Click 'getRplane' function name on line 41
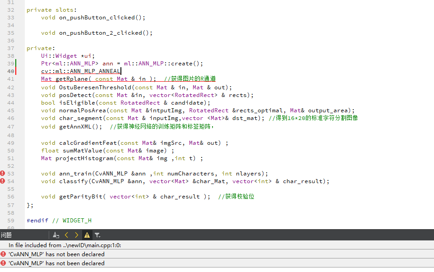 pyautogui.click(x=72, y=79)
